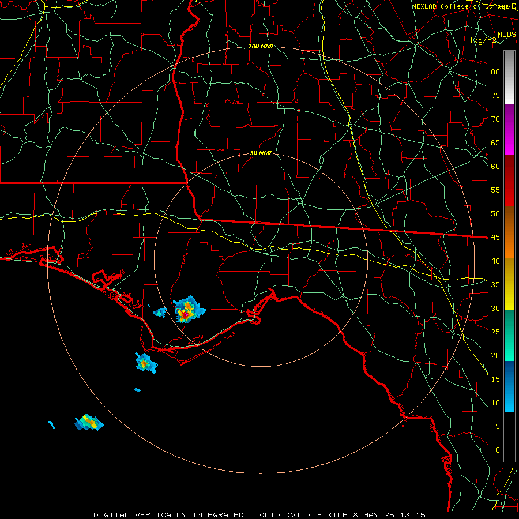Pick the red segment of the VIL color bar
The image size is (519, 519).
coord(509,180)
